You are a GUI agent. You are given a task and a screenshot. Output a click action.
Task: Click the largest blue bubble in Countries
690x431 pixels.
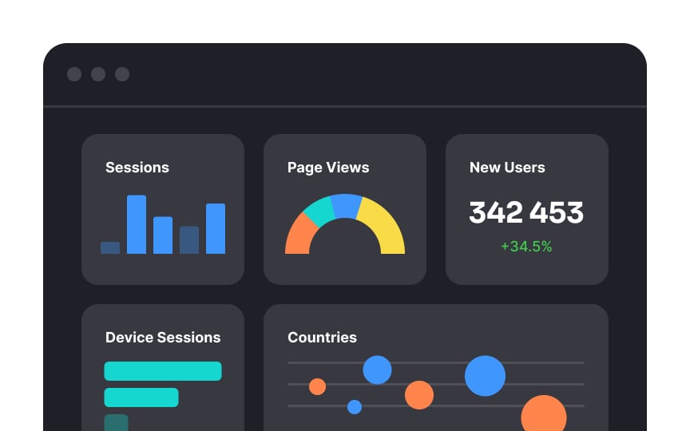[x=485, y=376]
